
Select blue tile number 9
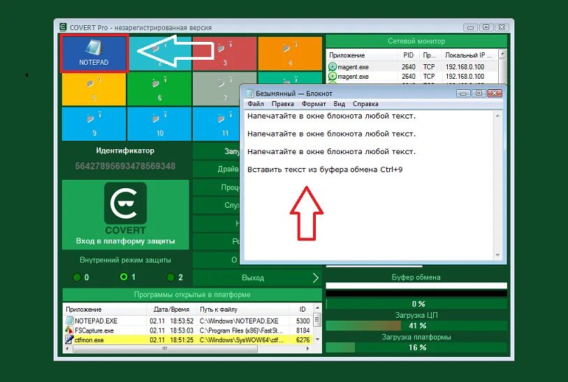pyautogui.click(x=94, y=124)
